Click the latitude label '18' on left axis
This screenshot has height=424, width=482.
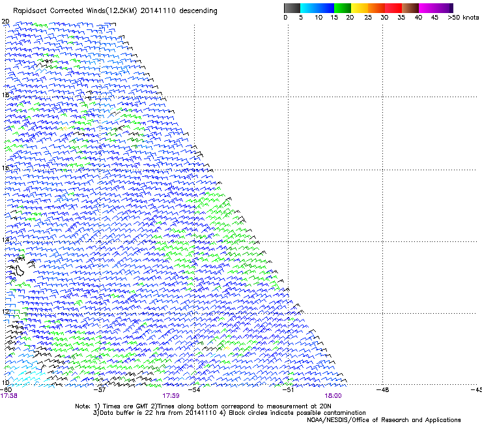[x=5, y=95]
